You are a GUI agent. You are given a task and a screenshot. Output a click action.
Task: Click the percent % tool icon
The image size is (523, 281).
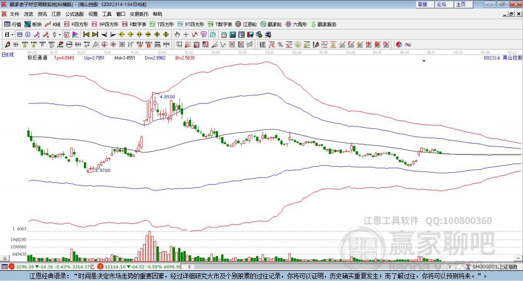tap(280, 44)
